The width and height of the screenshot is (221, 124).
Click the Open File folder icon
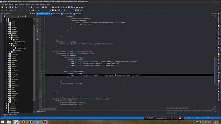(6, 7)
